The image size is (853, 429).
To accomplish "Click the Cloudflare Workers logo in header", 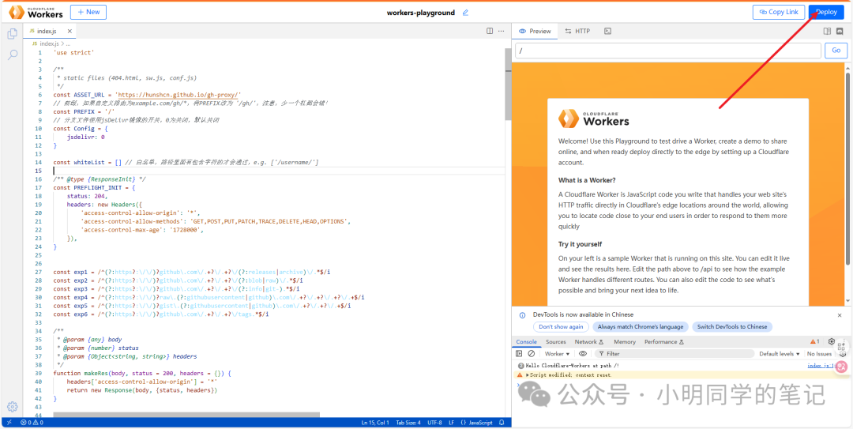I will click(x=36, y=12).
